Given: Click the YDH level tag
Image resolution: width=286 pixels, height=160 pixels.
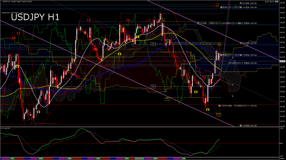Looking at the screenshot, I should click(x=167, y=42).
